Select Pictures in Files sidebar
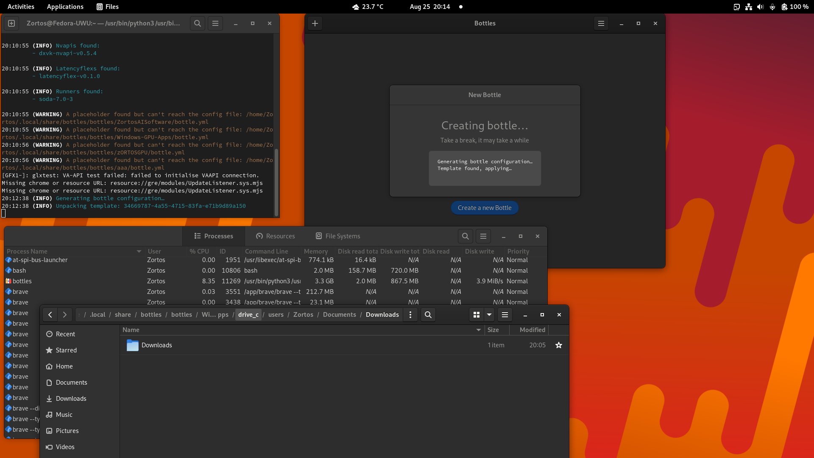This screenshot has width=814, height=458. coord(67,431)
